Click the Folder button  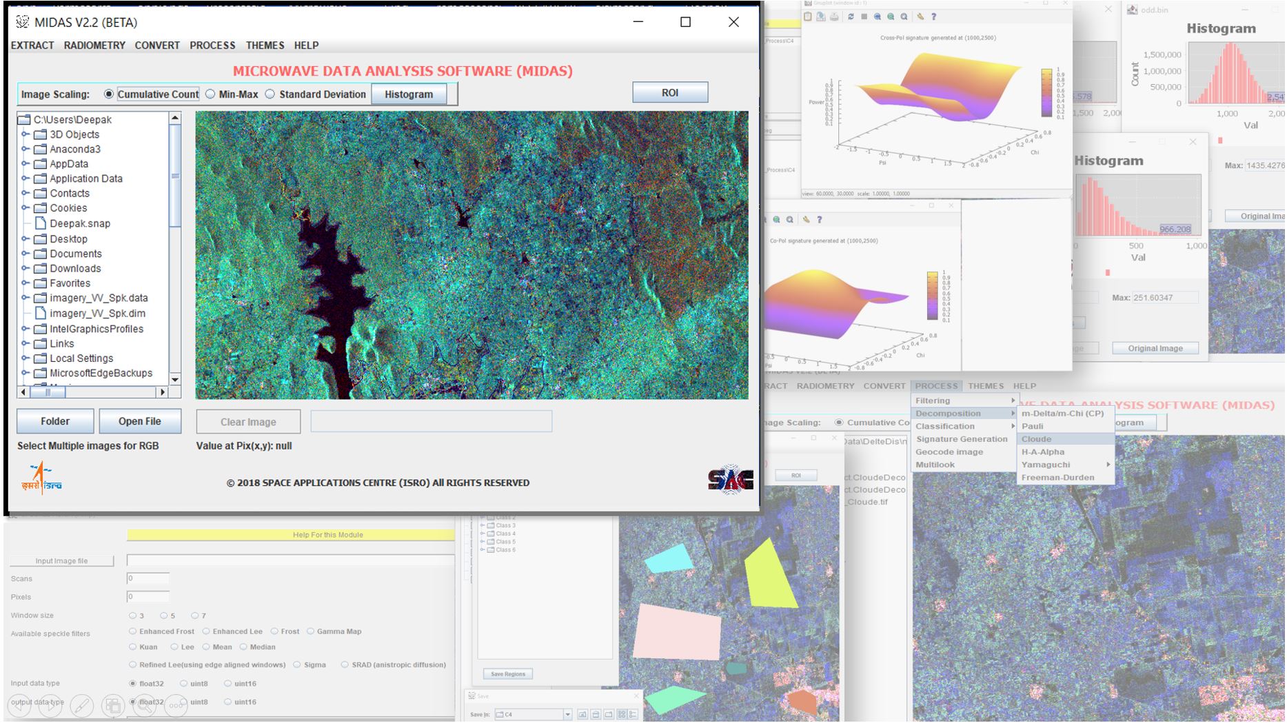(55, 421)
